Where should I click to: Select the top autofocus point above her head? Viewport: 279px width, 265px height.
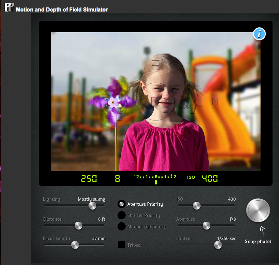tap(156, 63)
